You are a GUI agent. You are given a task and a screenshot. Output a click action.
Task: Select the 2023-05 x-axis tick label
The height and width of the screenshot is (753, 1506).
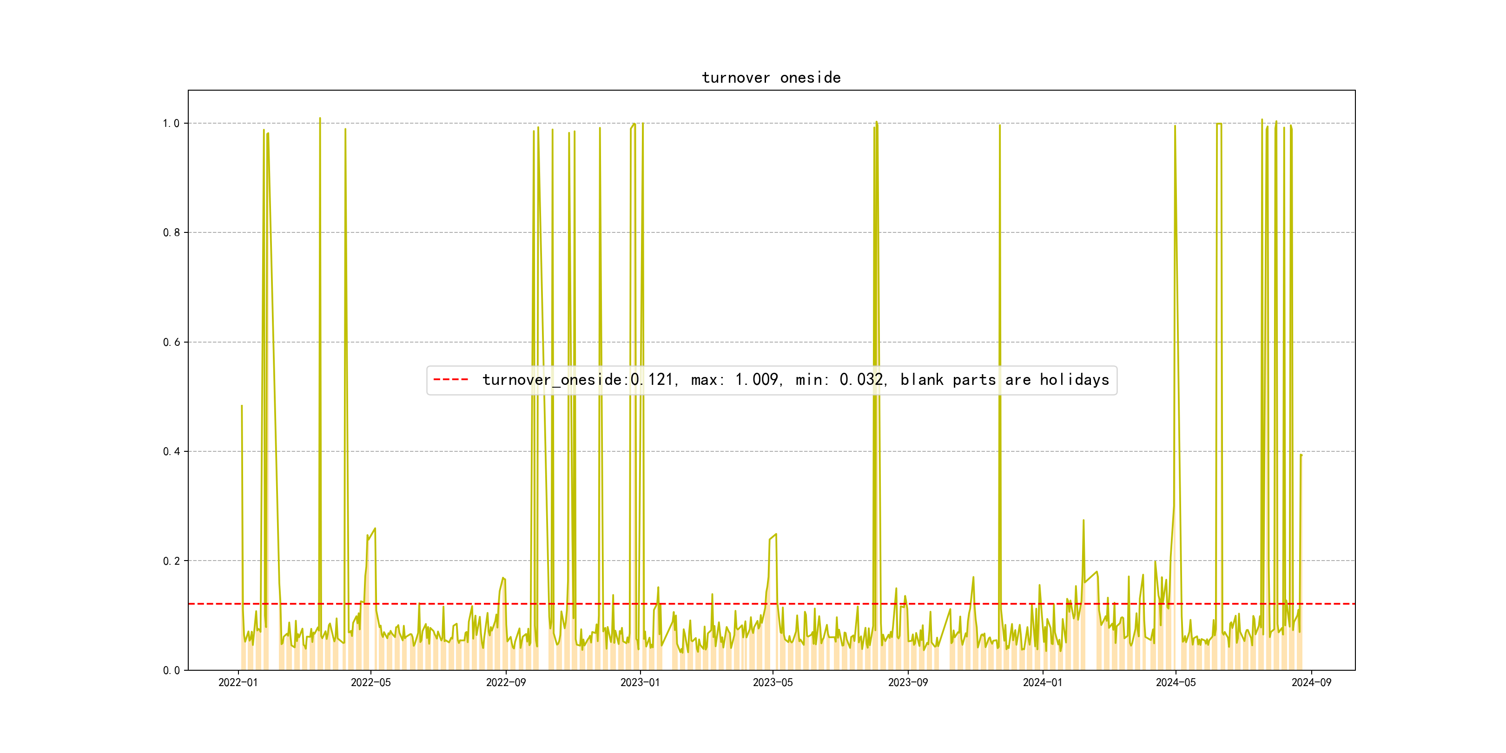coord(773,682)
